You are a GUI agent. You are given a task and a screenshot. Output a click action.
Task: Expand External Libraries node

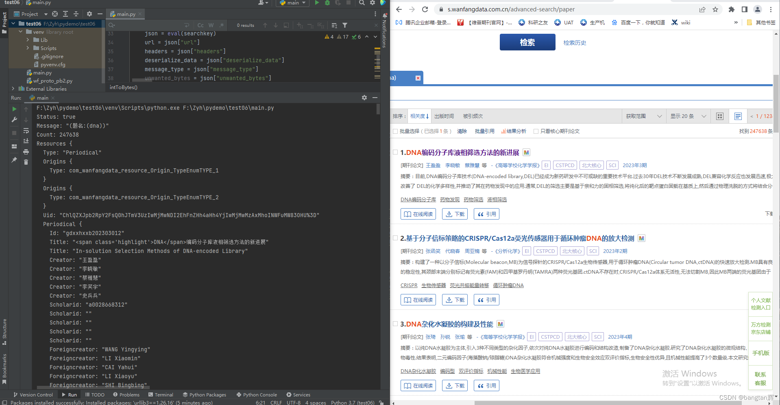[x=13, y=89]
